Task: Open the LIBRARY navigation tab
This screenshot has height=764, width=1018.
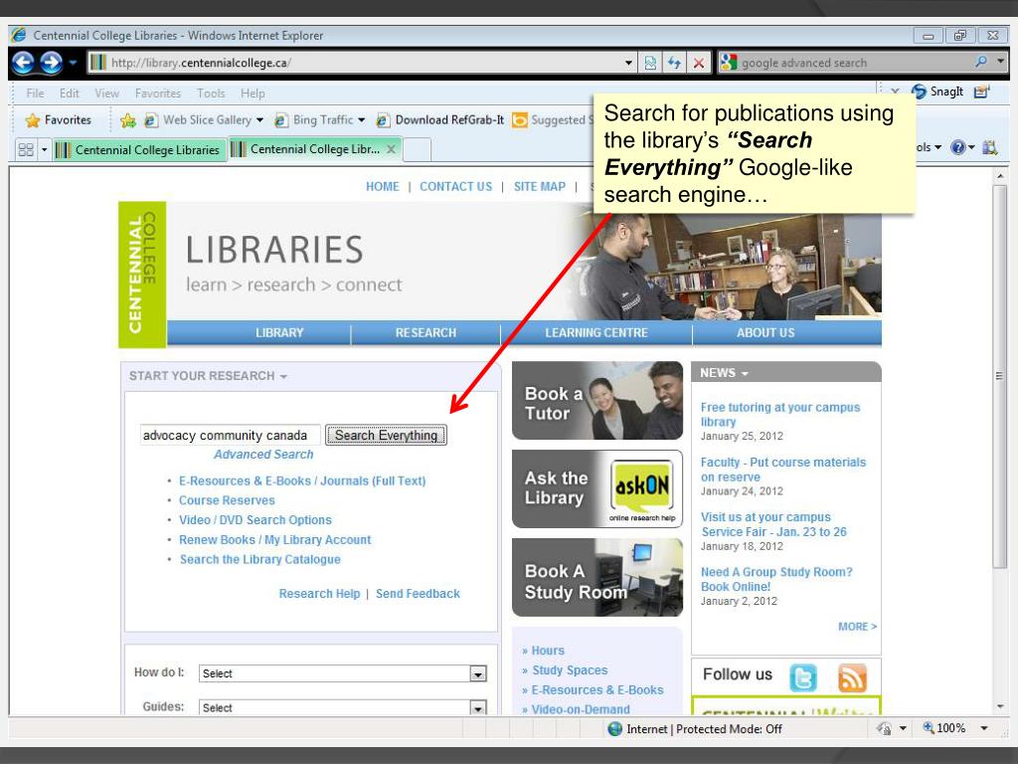Action: point(279,332)
